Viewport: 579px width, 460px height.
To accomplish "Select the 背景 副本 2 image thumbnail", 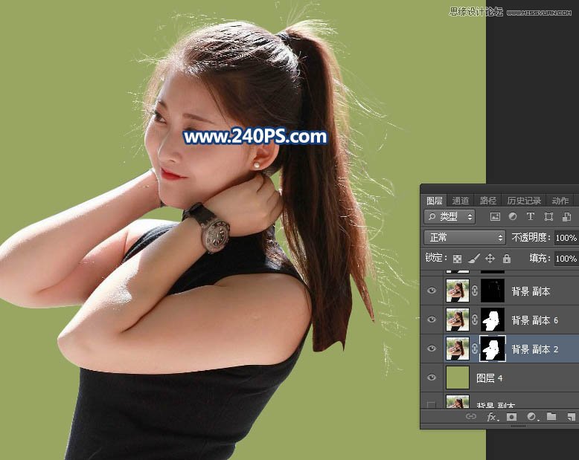I will 458,349.
